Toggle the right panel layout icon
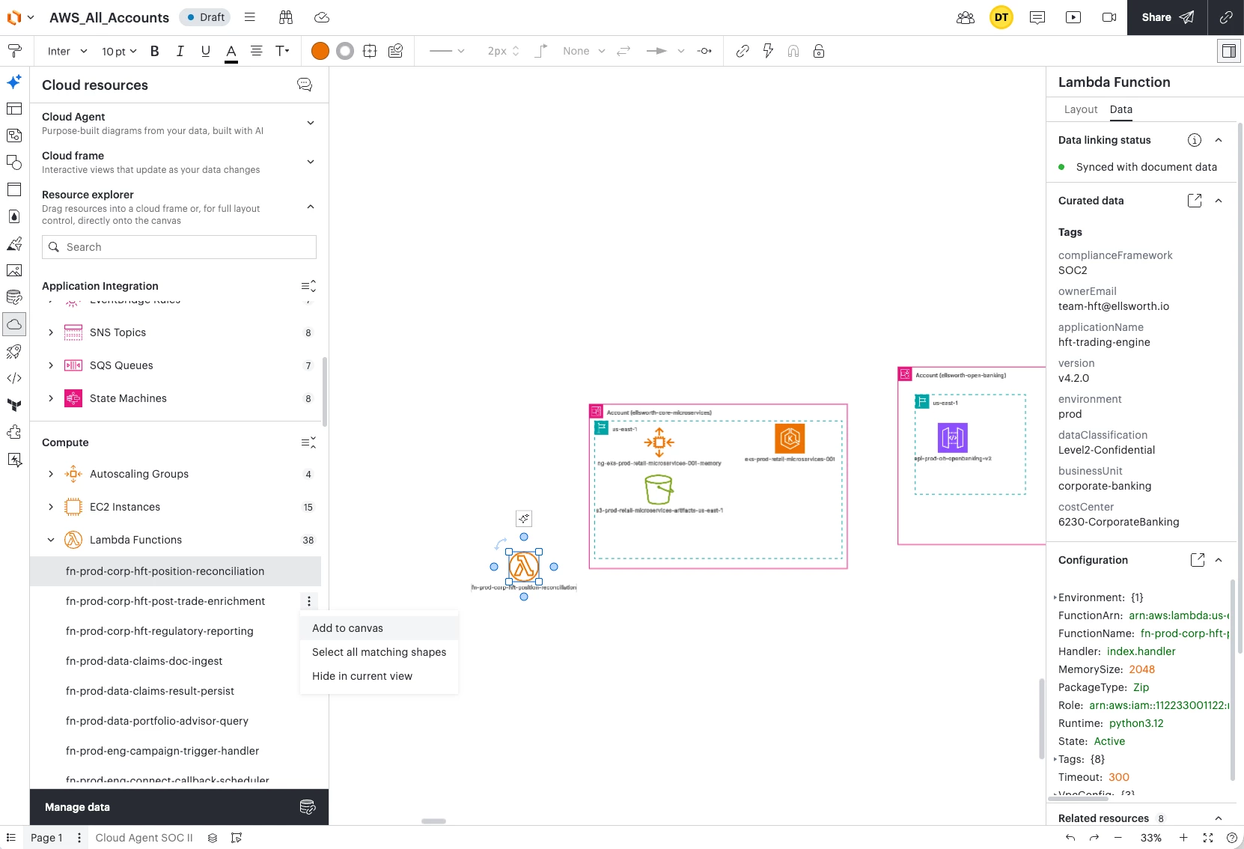This screenshot has width=1244, height=849. point(1229,51)
